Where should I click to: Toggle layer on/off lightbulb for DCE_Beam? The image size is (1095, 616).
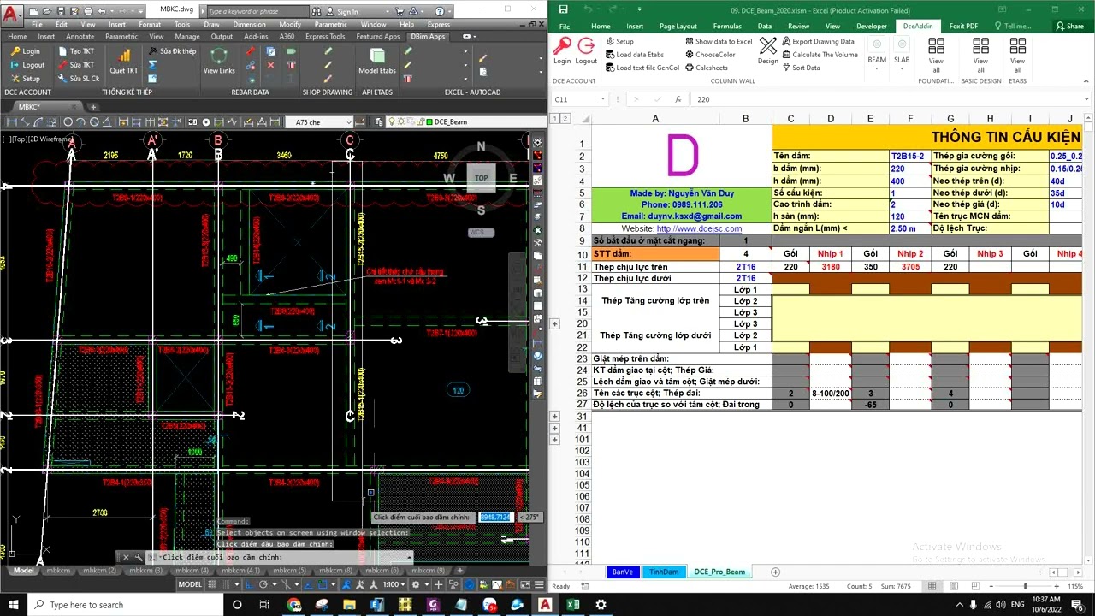pos(392,122)
